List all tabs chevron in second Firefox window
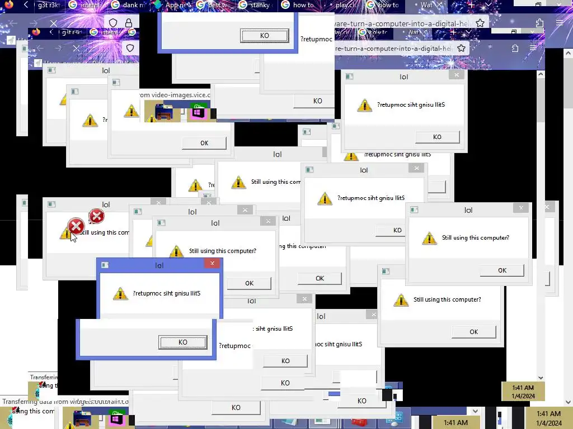 [x=468, y=32]
